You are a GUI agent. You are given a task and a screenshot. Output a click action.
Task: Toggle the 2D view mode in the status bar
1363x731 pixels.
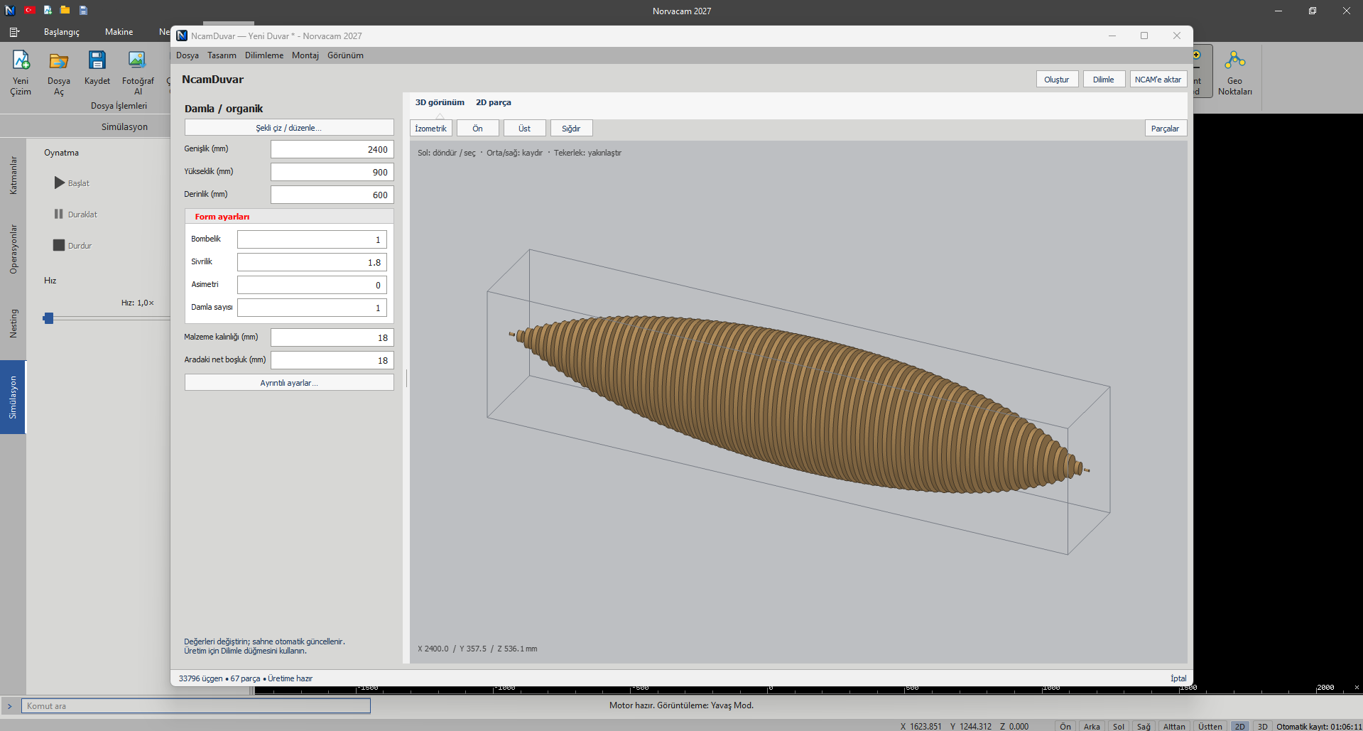[x=1239, y=726]
